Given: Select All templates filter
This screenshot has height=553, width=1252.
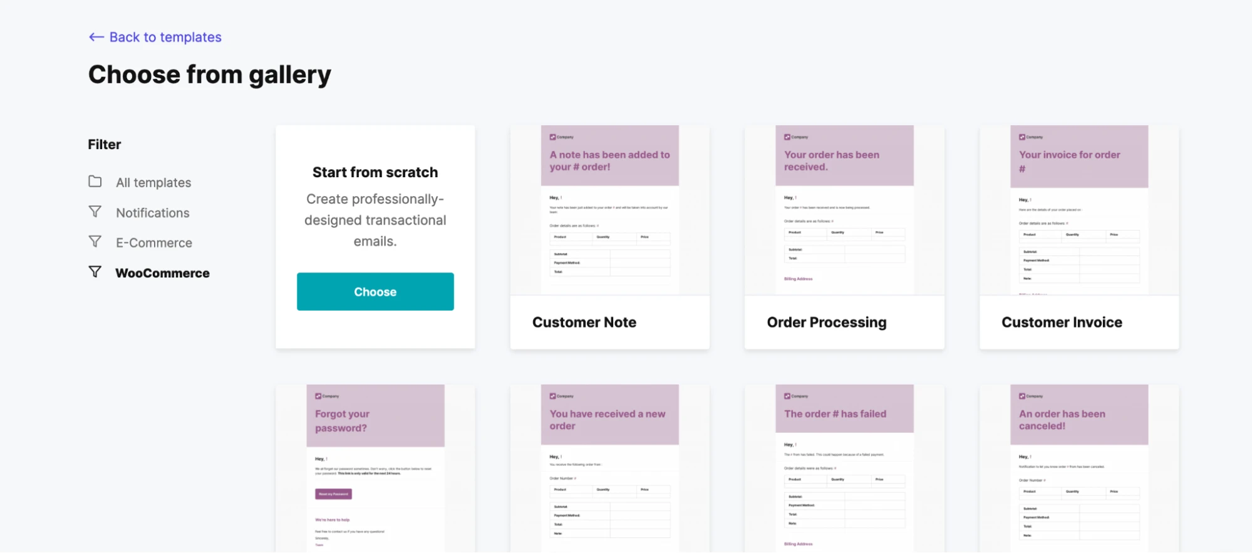Looking at the screenshot, I should tap(153, 183).
